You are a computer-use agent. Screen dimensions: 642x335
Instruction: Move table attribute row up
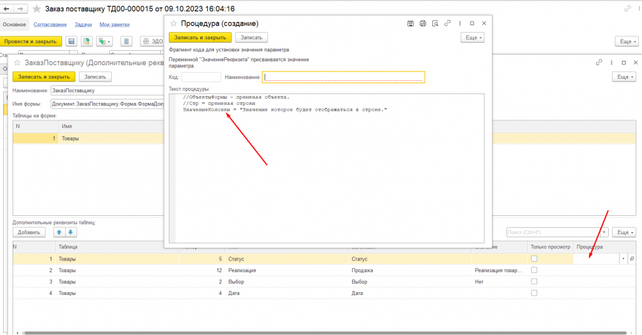59,232
